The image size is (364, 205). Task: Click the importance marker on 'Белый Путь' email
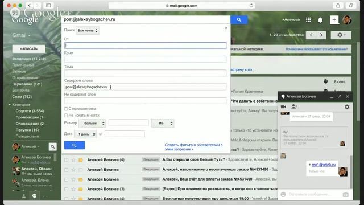(x=81, y=160)
